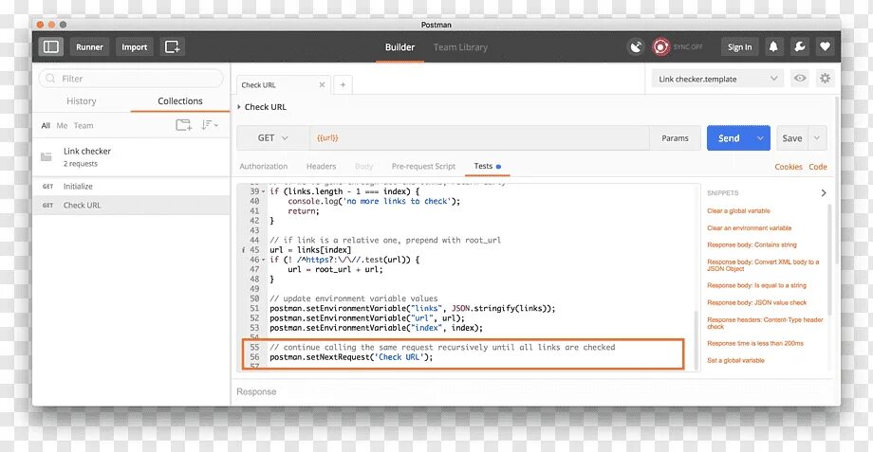The height and width of the screenshot is (452, 873).
Task: Click the snippets list scrollbar
Action: click(829, 259)
